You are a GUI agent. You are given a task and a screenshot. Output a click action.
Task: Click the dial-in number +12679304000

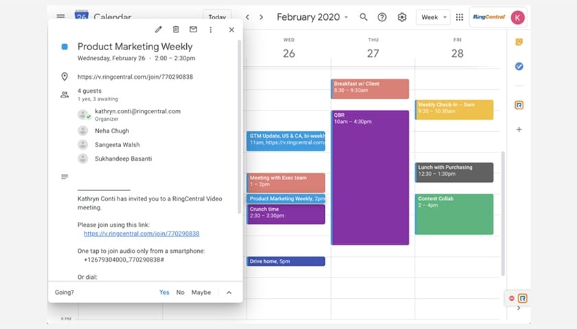click(124, 260)
